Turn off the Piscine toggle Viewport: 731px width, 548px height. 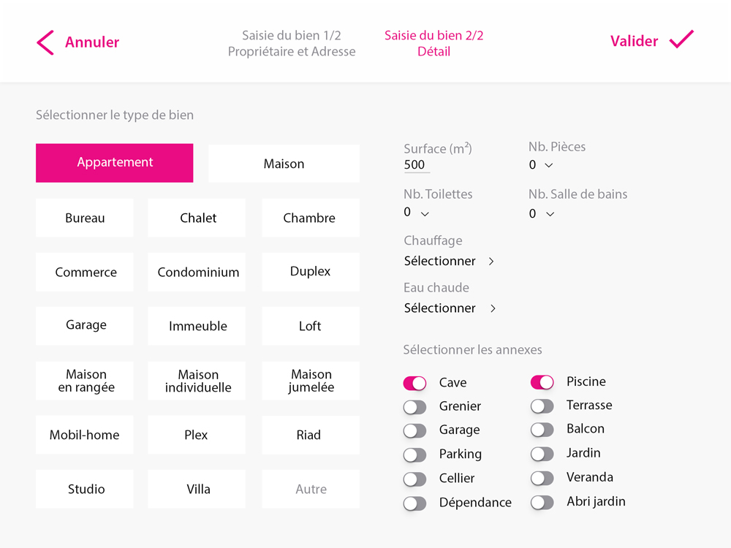[542, 382]
